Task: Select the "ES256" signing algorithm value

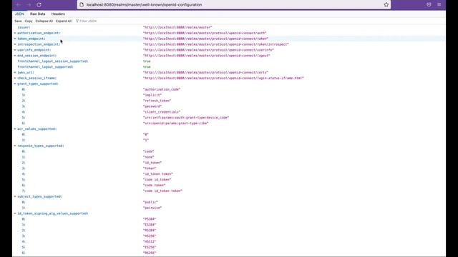Action: click(150, 247)
